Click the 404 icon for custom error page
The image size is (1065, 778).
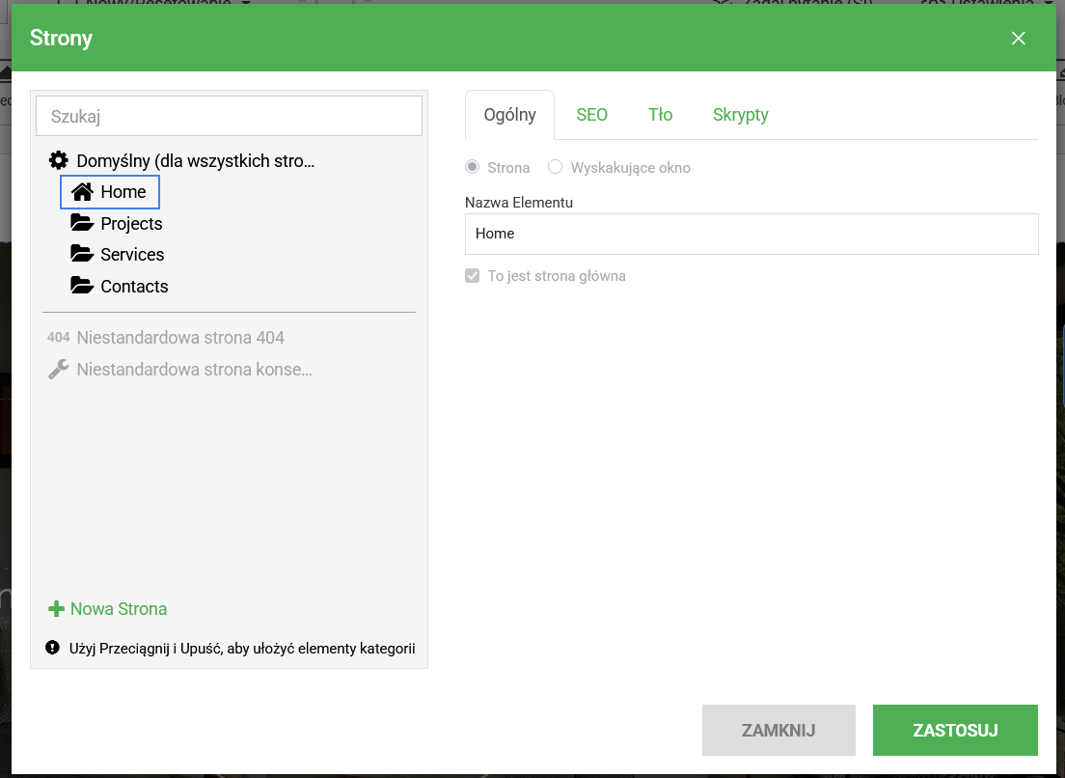pyautogui.click(x=58, y=338)
